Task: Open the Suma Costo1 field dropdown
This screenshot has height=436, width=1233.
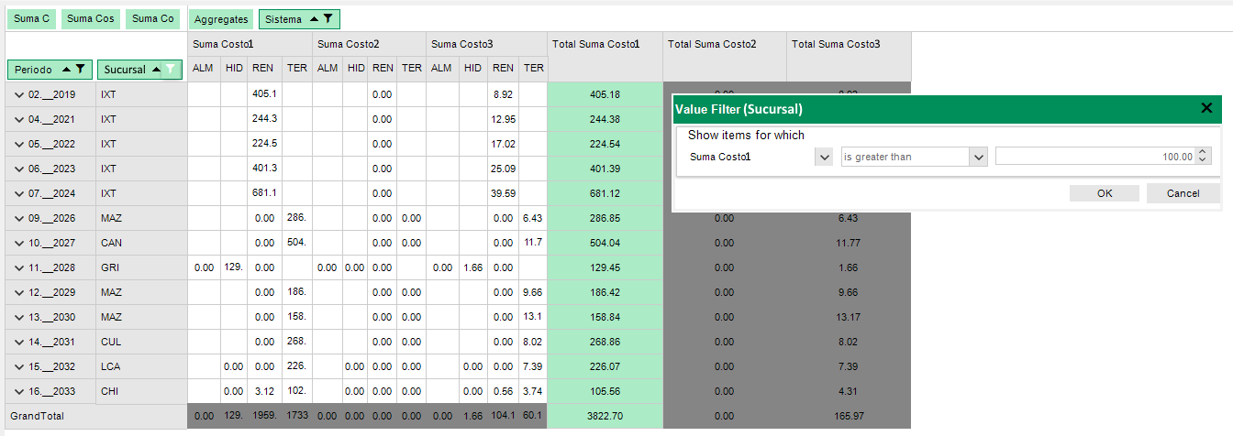Action: (x=823, y=157)
